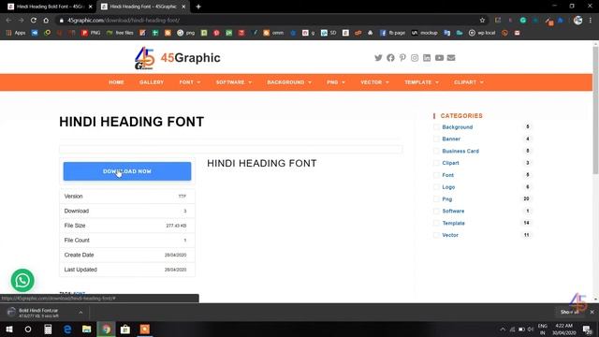Open the wp local bookmark
The image size is (599, 337).
coord(482,33)
